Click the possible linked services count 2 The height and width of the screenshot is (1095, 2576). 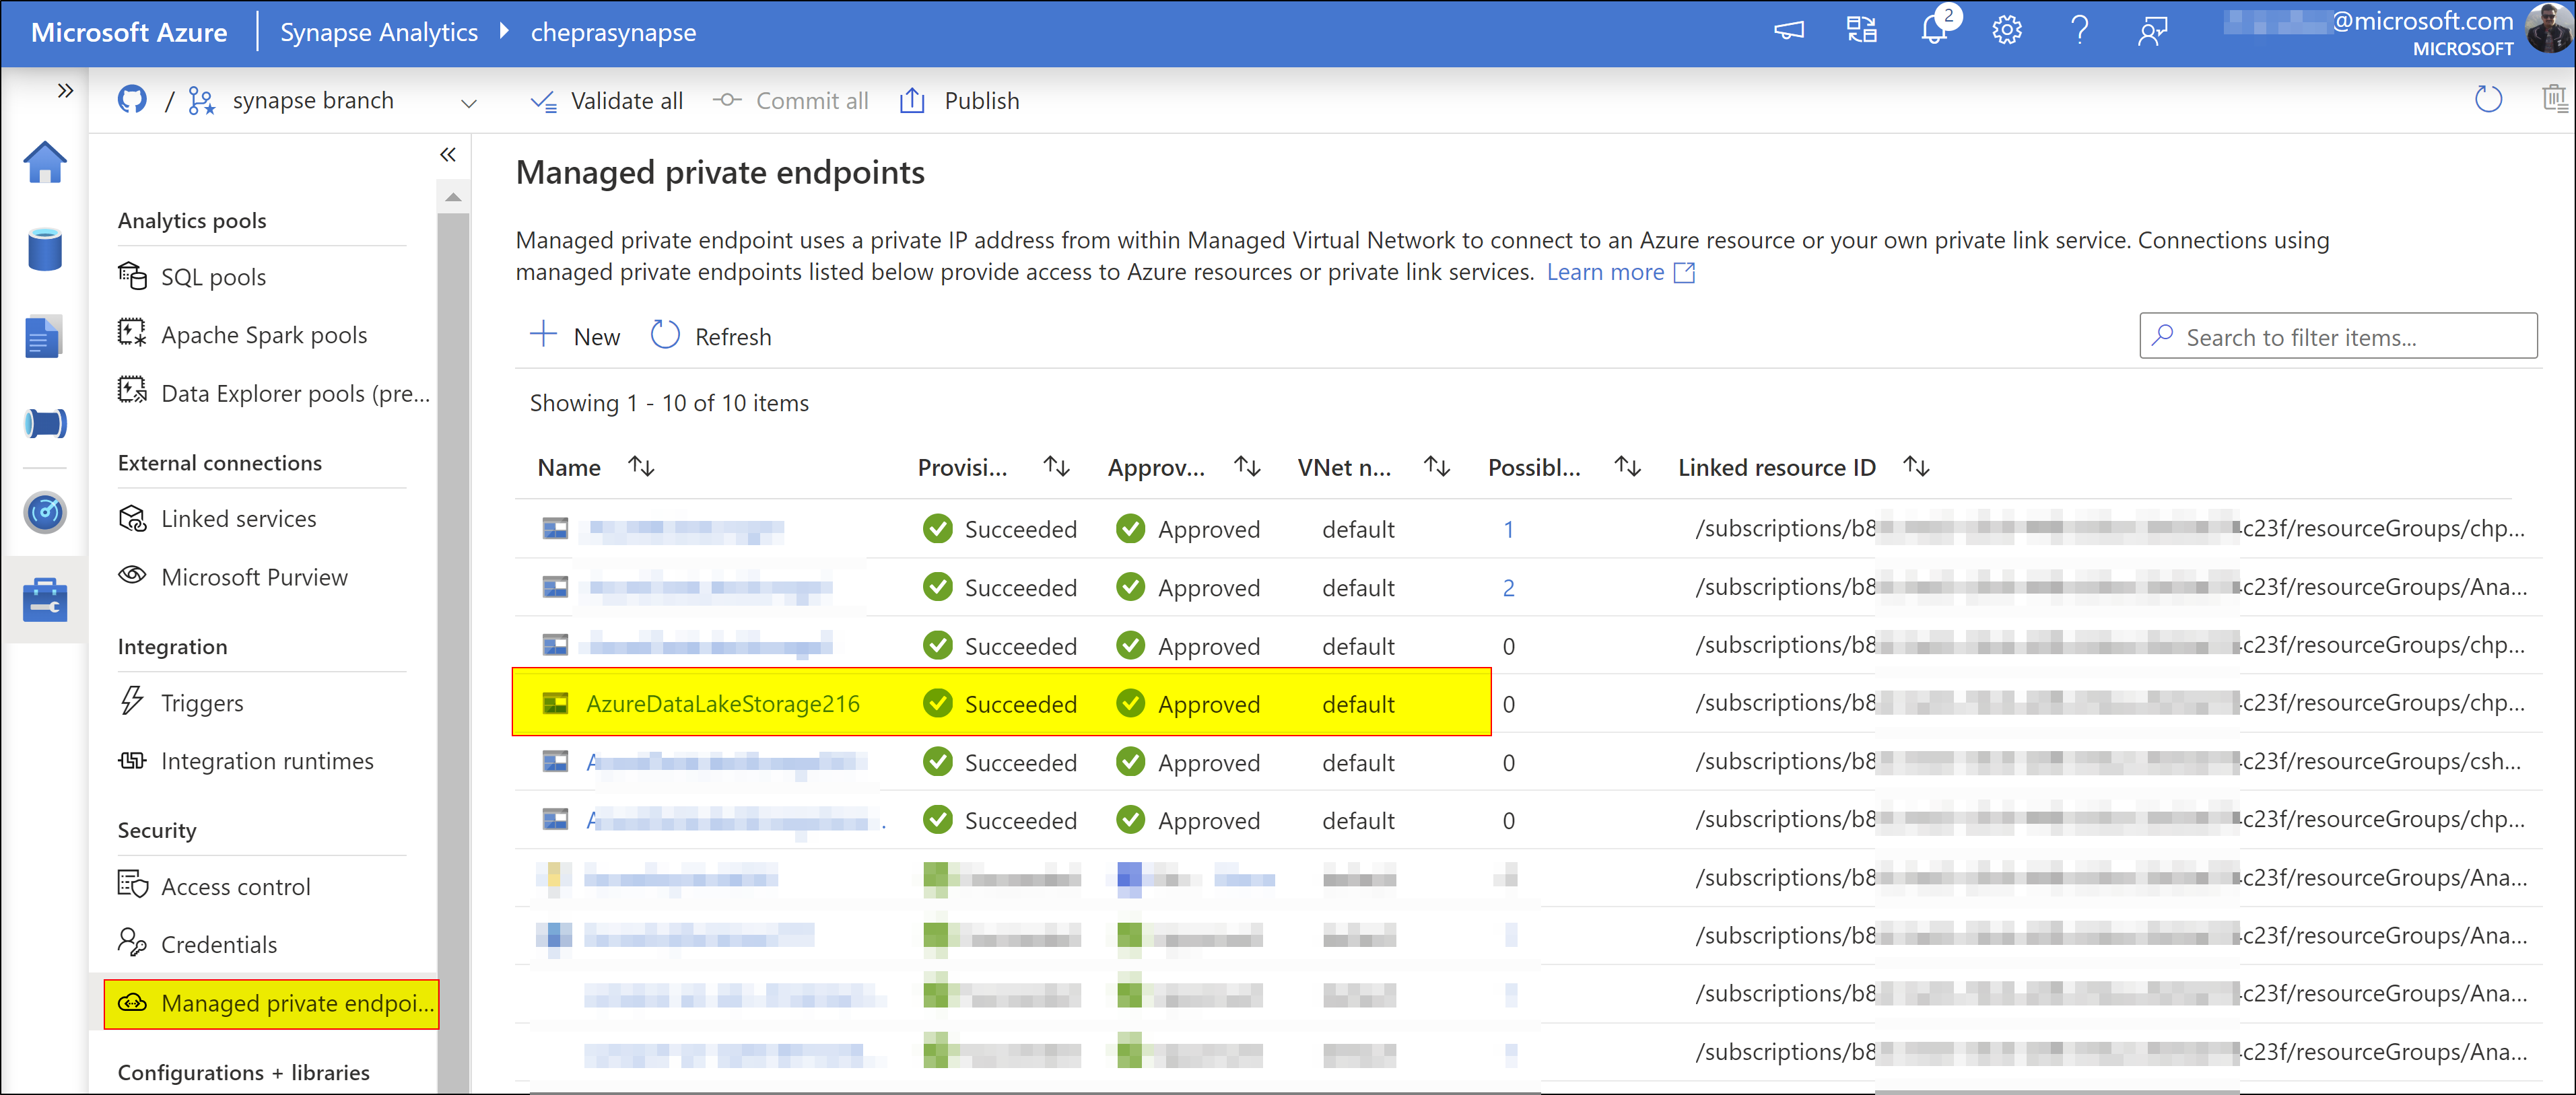[x=1508, y=588]
